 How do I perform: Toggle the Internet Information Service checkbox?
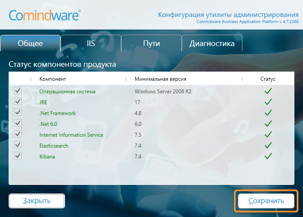pyautogui.click(x=18, y=134)
